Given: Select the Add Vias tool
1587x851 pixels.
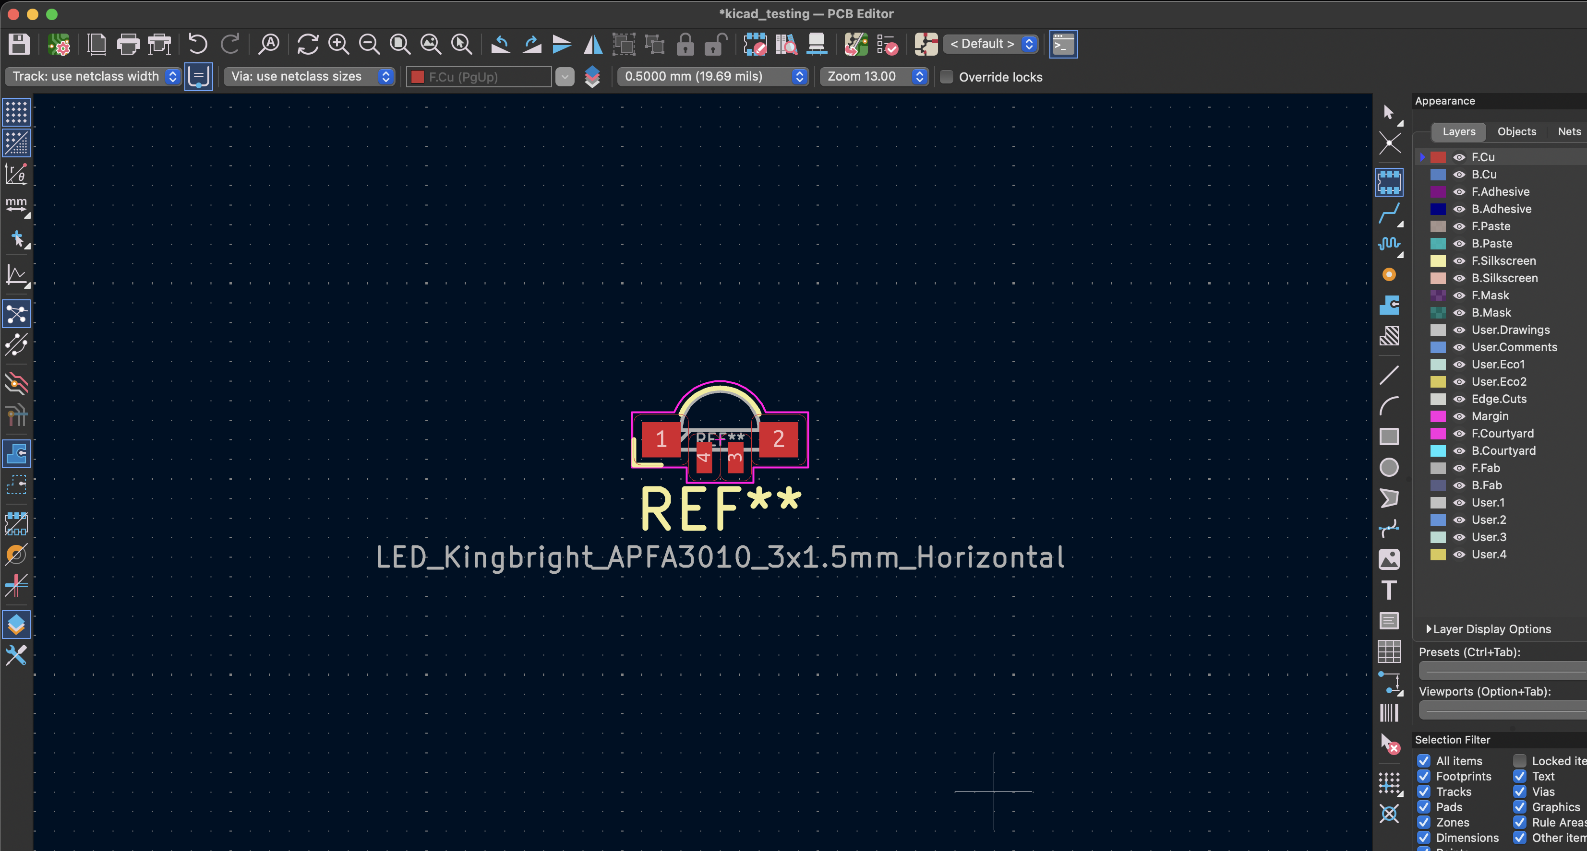Looking at the screenshot, I should coord(1389,275).
